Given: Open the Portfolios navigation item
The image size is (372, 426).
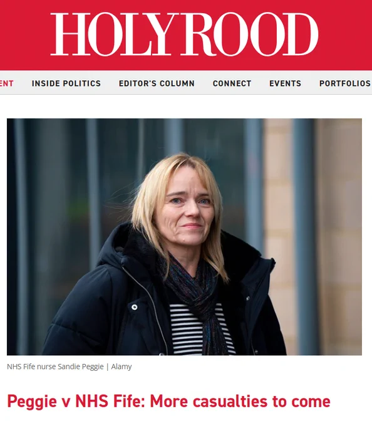Looking at the screenshot, I should click(345, 83).
